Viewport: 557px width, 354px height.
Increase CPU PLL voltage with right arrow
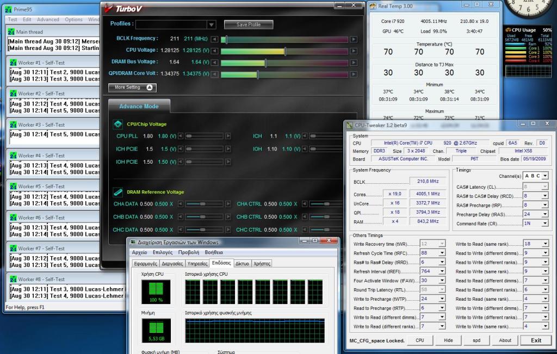click(x=228, y=136)
